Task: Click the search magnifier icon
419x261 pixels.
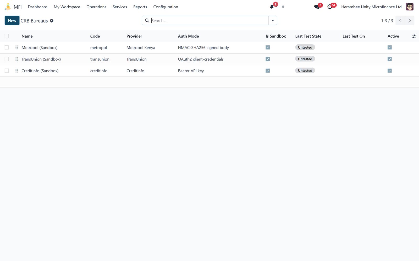Action: pyautogui.click(x=147, y=21)
